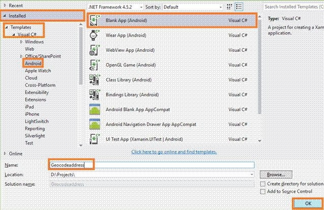Click OK to create the project
Screen dimensions: 324x210
click(x=308, y=203)
